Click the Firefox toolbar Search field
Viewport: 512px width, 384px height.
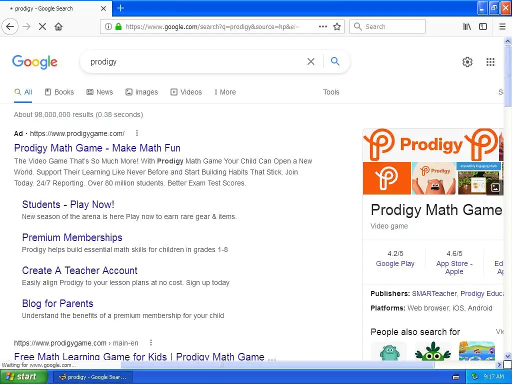(387, 27)
